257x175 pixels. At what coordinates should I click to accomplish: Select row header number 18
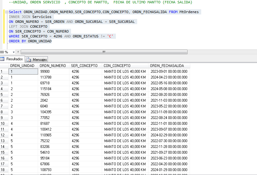coord(4,170)
